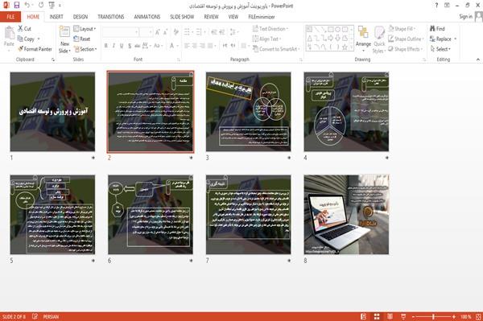Click the Sign in link
The image size is (483, 321).
coord(466,16)
